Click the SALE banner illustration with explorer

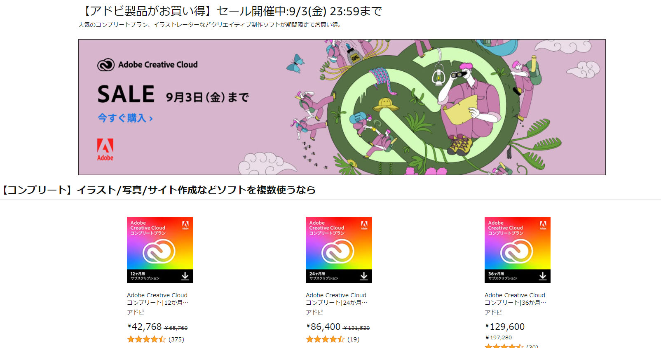[342, 107]
